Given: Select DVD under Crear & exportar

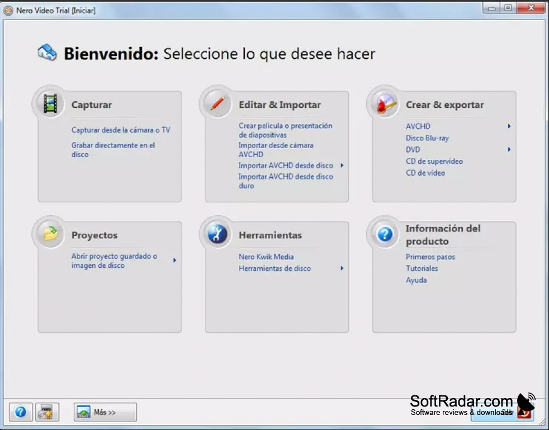Looking at the screenshot, I should [413, 149].
